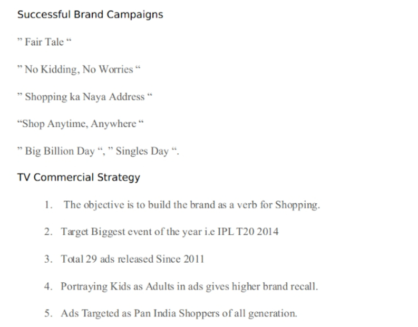Screen dimensions: 418x327
Task: Click the Successful Brand Campaigns heading
Action: tap(90, 14)
